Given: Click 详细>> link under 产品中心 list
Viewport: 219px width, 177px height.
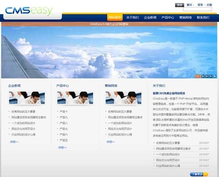Looking at the screenshot, I should [x=62, y=148].
